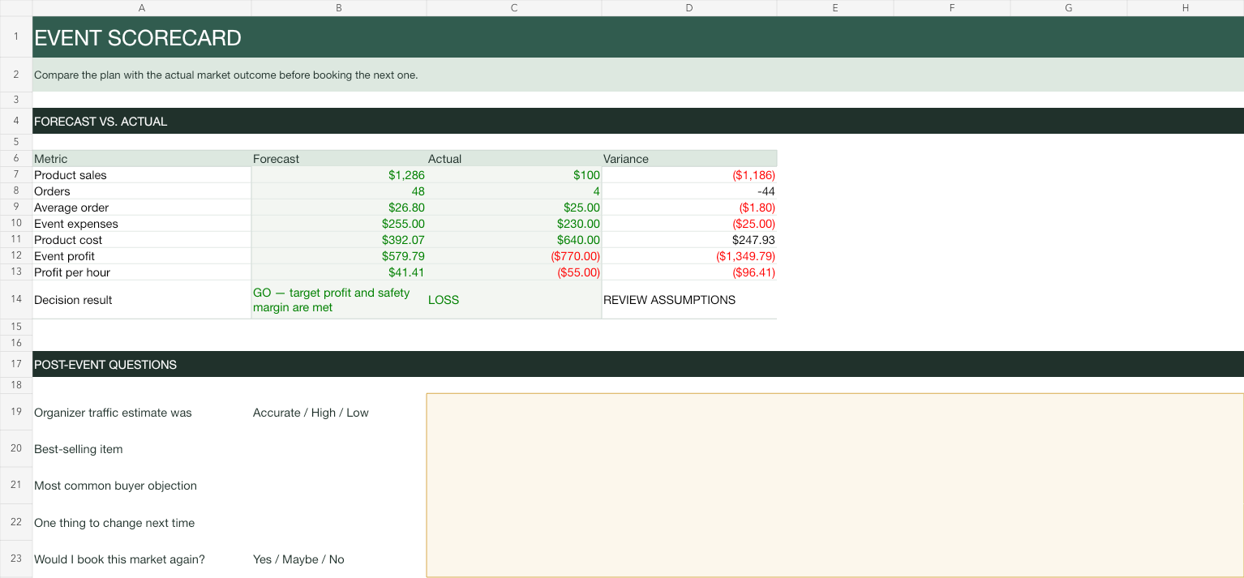
Task: Select column G header
Action: tap(1069, 7)
